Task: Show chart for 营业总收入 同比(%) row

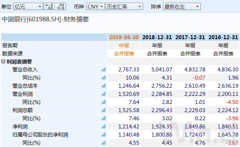Action: tap(103, 78)
